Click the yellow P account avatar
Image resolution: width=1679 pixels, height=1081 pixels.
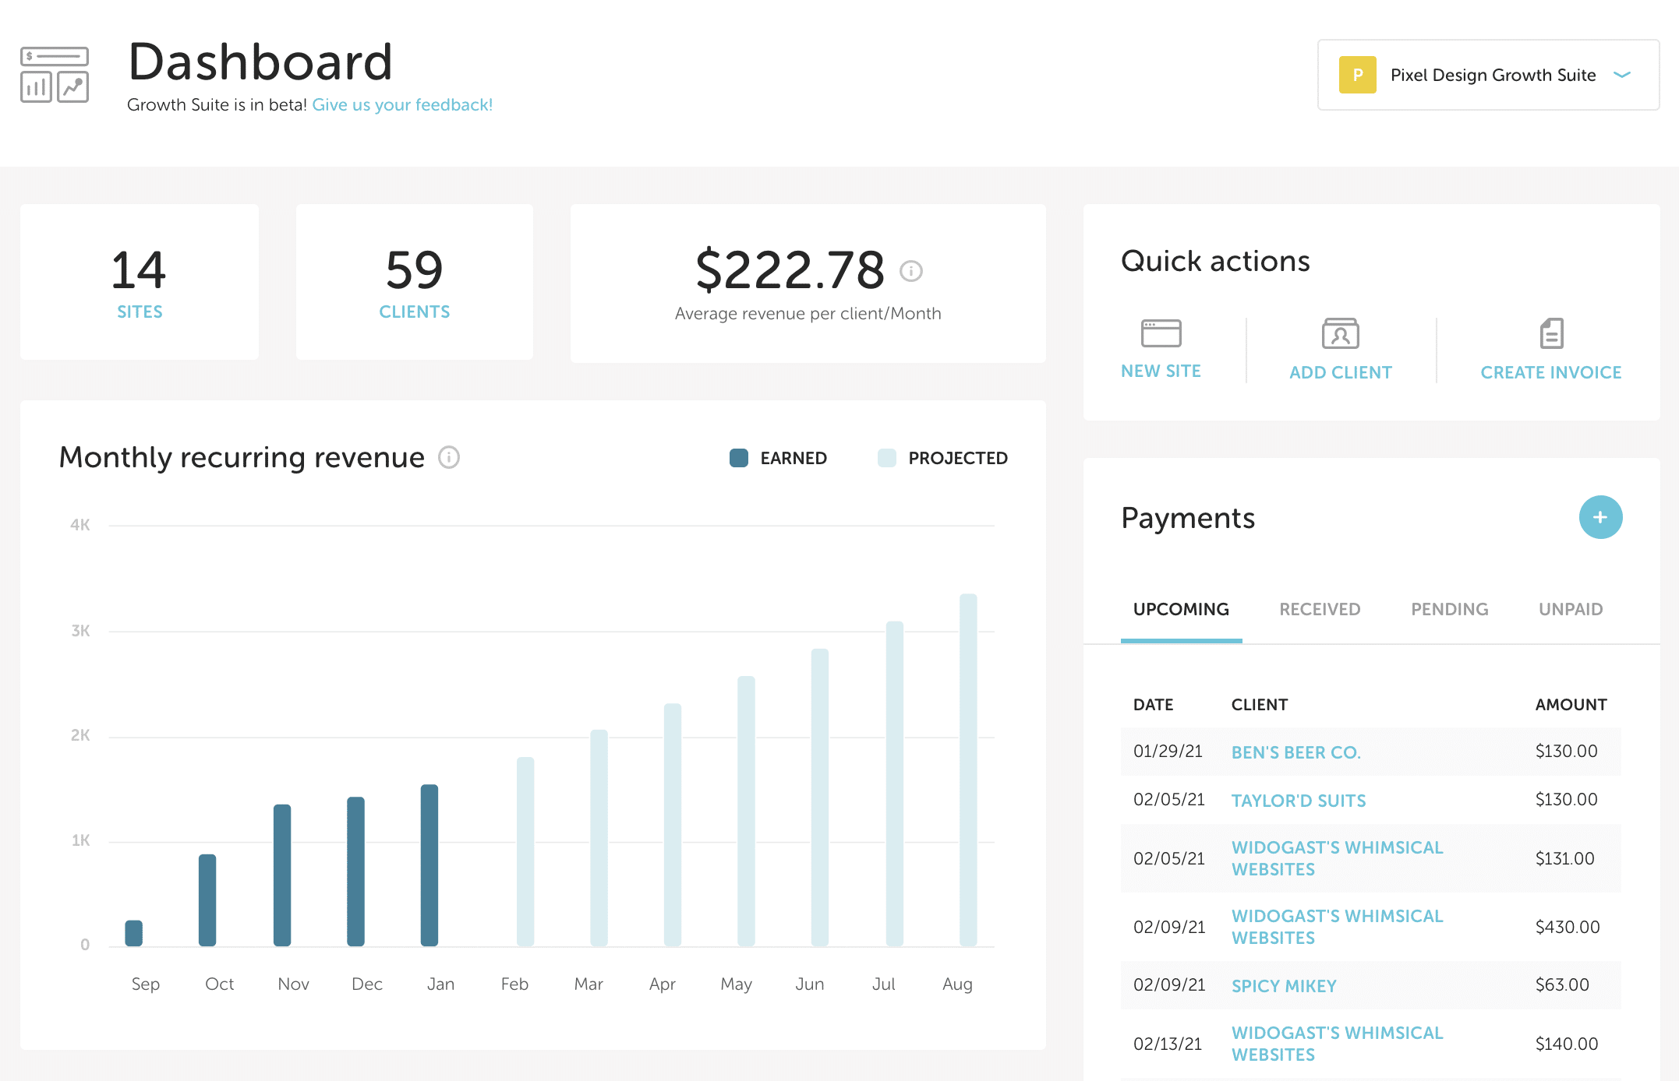click(x=1357, y=75)
